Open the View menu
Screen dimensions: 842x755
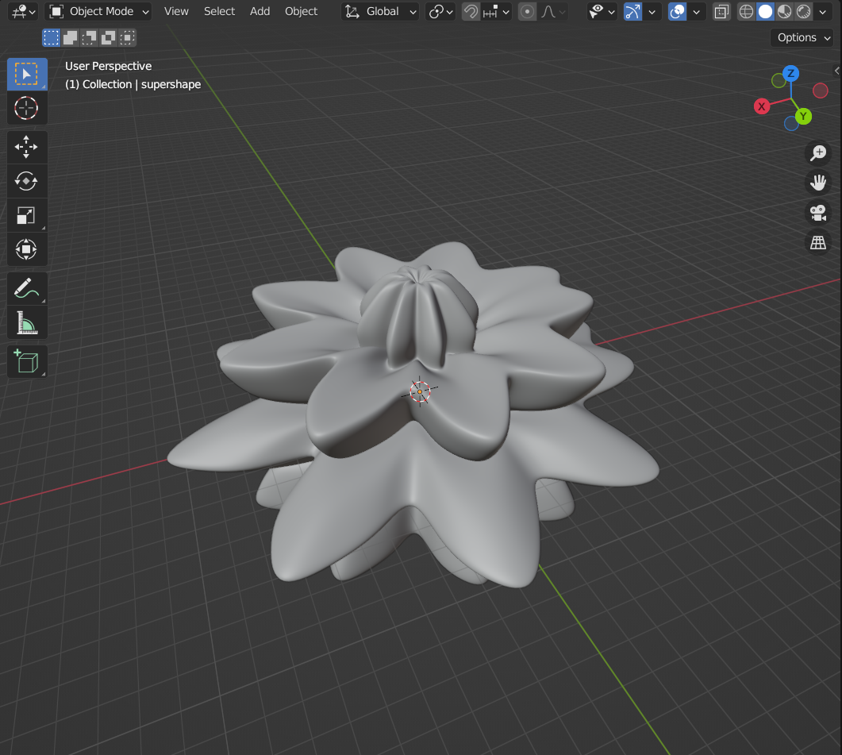coord(176,11)
